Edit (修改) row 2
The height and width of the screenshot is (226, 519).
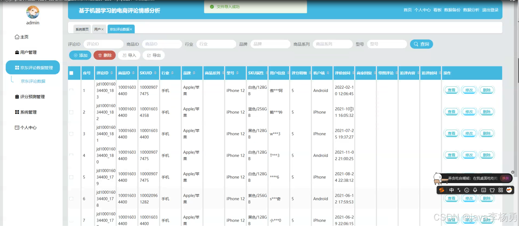pos(469,112)
